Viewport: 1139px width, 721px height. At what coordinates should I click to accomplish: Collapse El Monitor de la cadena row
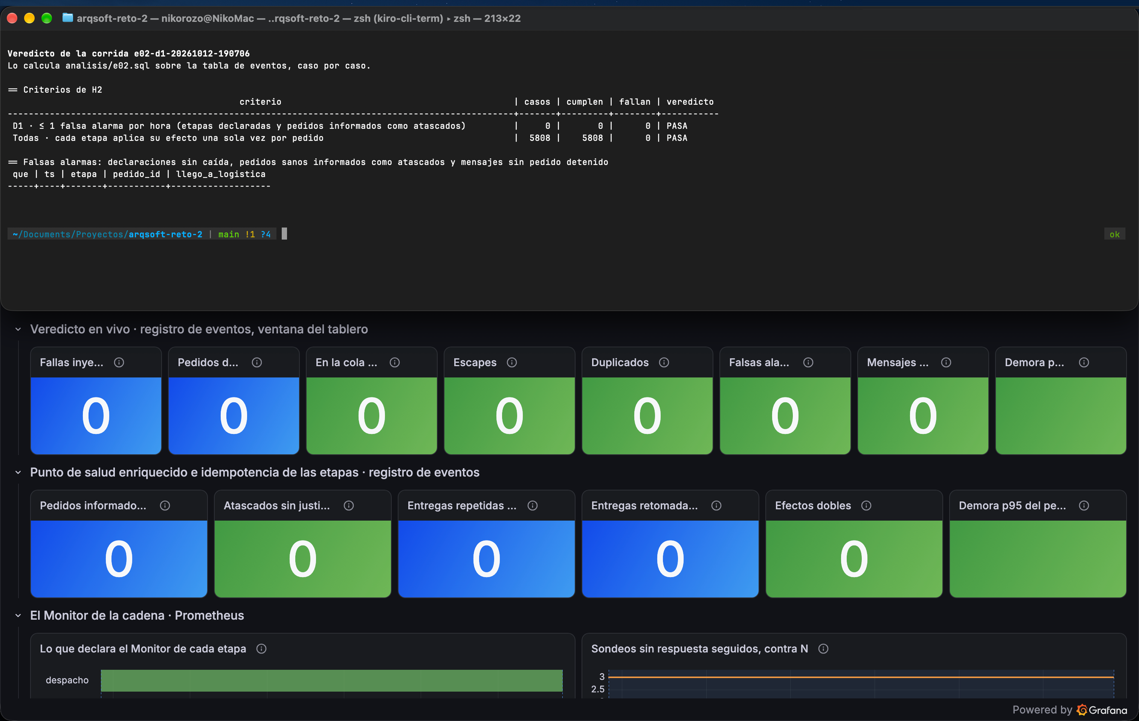[x=18, y=616]
